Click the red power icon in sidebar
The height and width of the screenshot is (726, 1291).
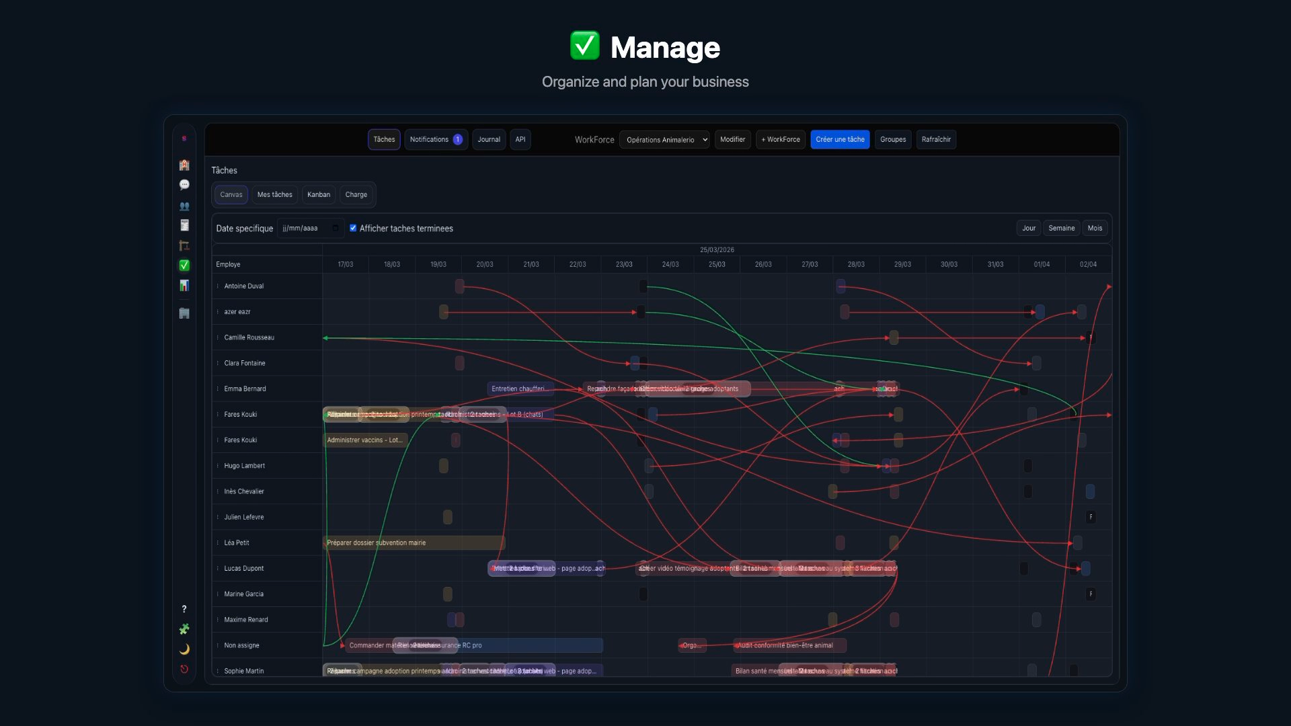184,670
